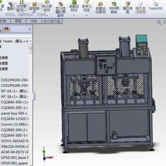Select CQ2B40-30D-1 component in tree
166x166 pixels.
15,107
